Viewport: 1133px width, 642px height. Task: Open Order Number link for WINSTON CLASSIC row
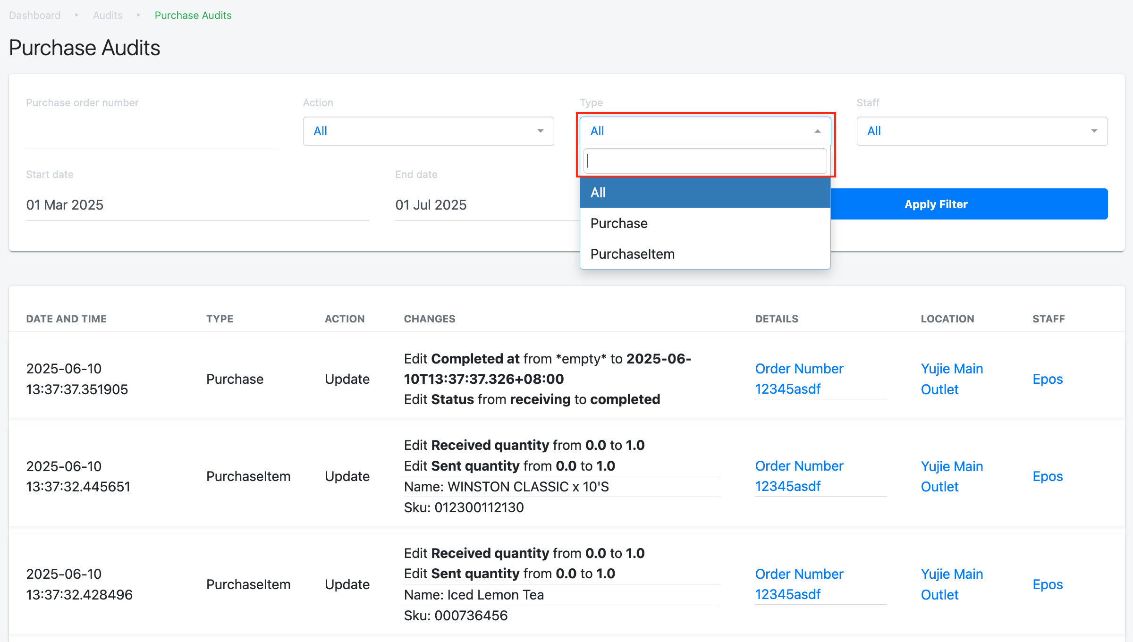pos(799,476)
